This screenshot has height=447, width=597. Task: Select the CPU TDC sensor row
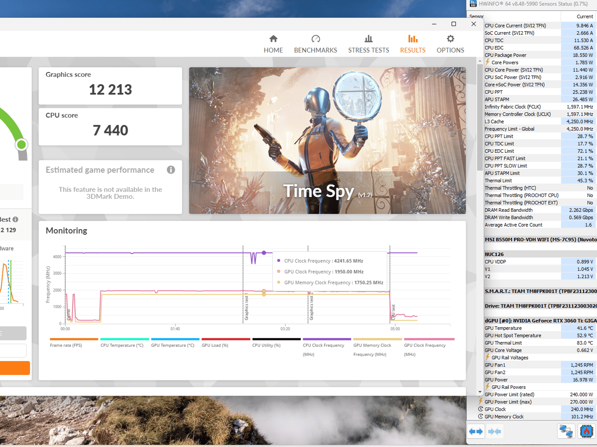coord(540,40)
